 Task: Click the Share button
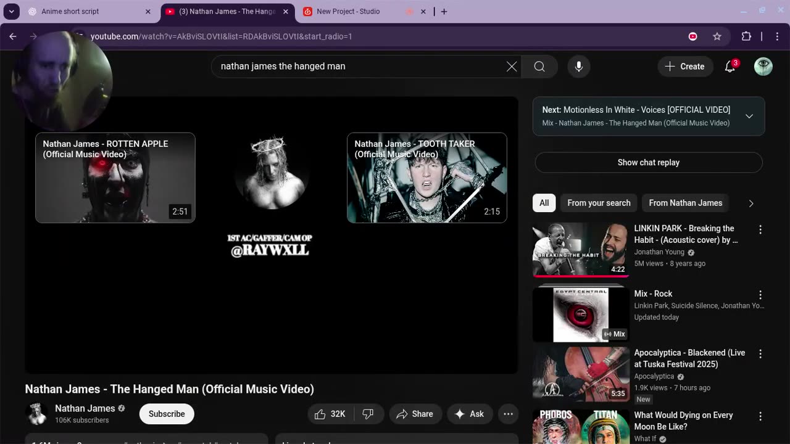(415, 414)
